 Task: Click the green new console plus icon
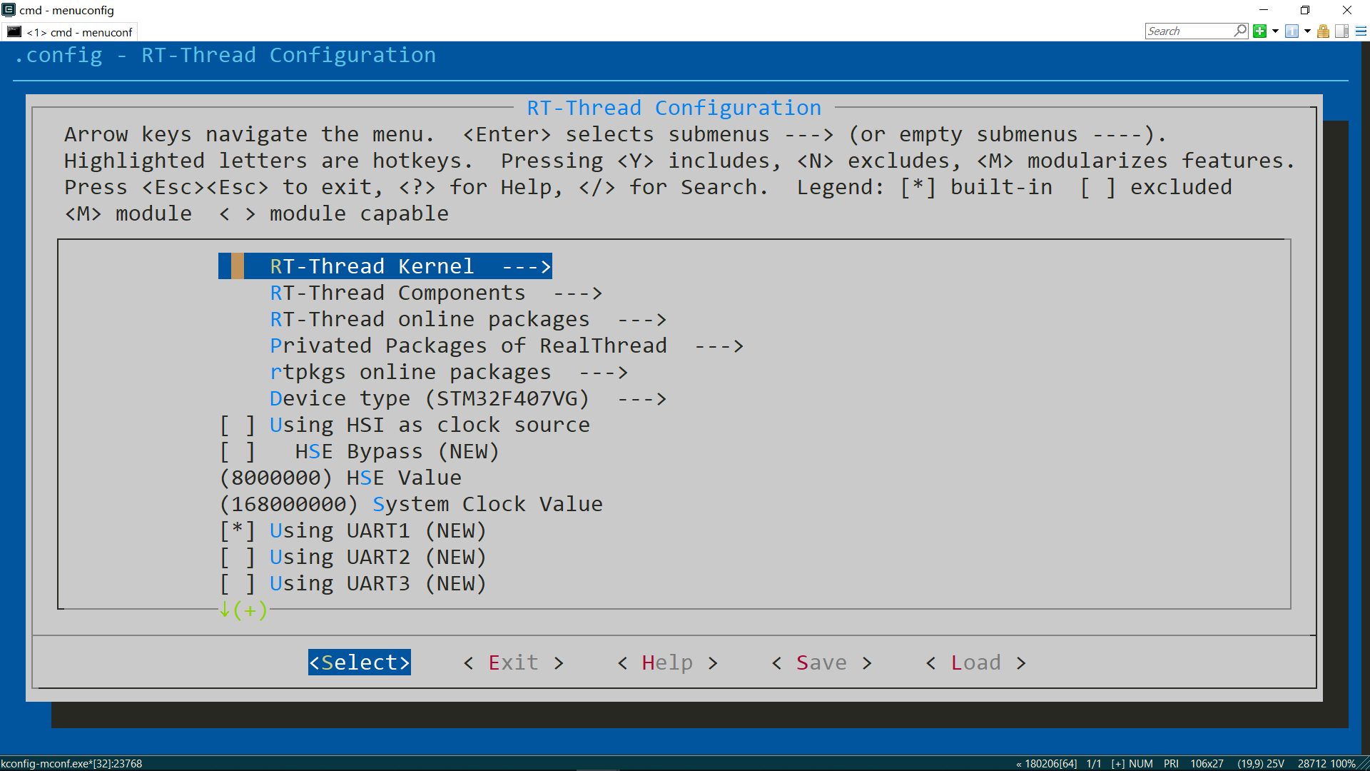click(x=1259, y=31)
